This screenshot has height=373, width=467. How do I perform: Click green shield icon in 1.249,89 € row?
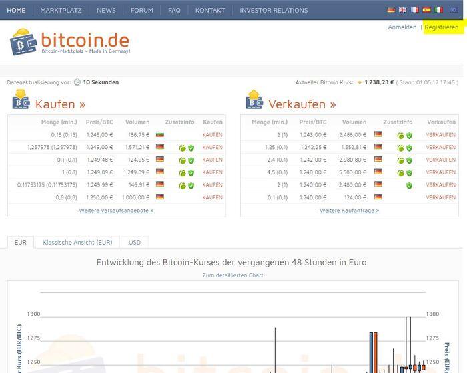tap(191, 172)
